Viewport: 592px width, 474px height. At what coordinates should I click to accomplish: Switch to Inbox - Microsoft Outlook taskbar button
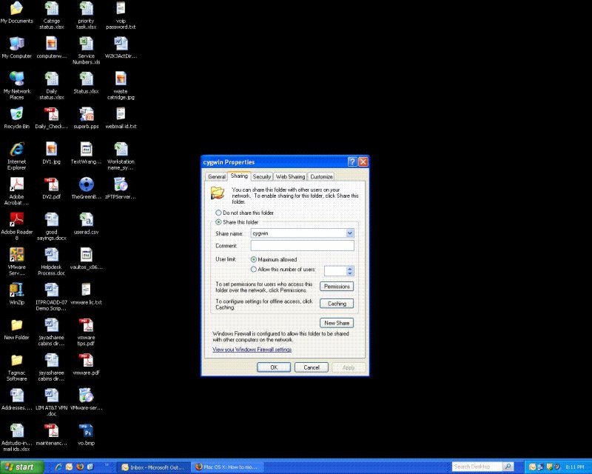point(154,467)
